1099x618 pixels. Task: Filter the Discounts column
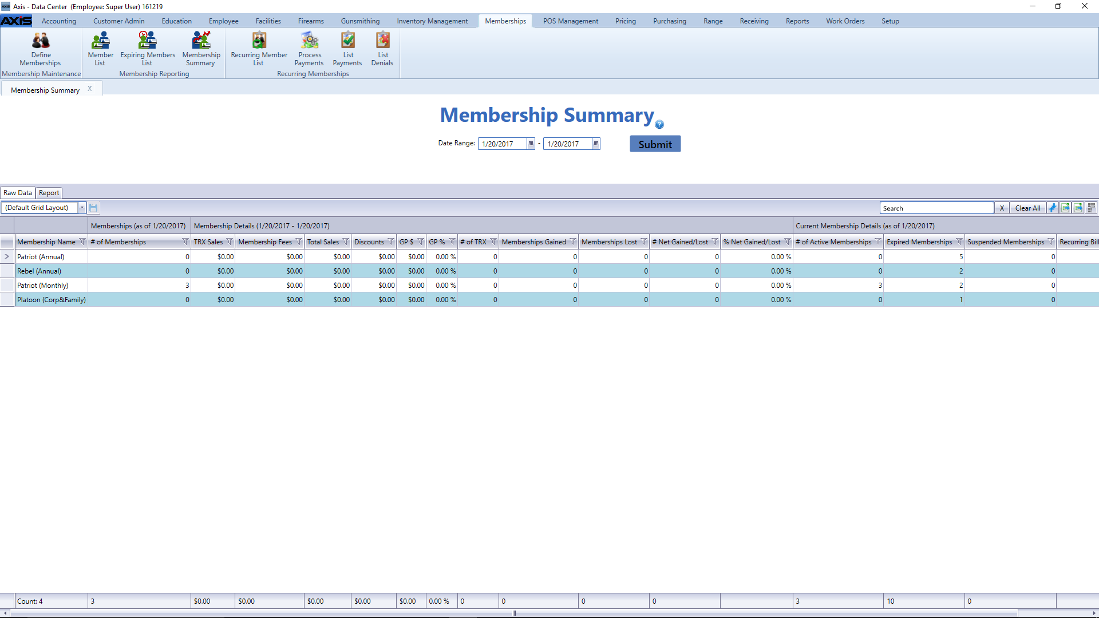[x=391, y=241]
